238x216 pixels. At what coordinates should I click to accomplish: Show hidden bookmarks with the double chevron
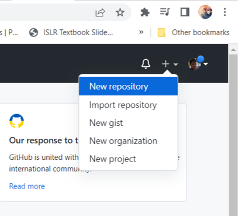pos(141,32)
